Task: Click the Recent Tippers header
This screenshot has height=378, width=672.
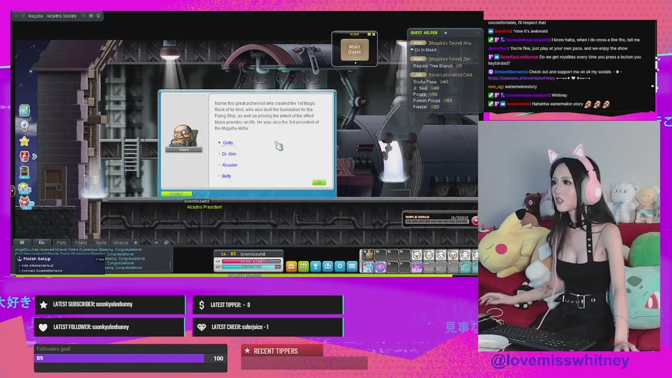Action: [282, 351]
